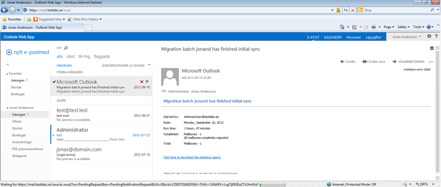Image resolution: width=441 pixels, height=187 pixels.
Task: Click the IE Help question mark icon
Action: 429,27
